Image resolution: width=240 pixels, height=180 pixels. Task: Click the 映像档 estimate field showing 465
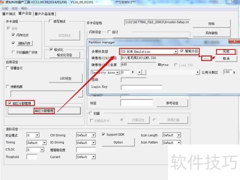138,65
